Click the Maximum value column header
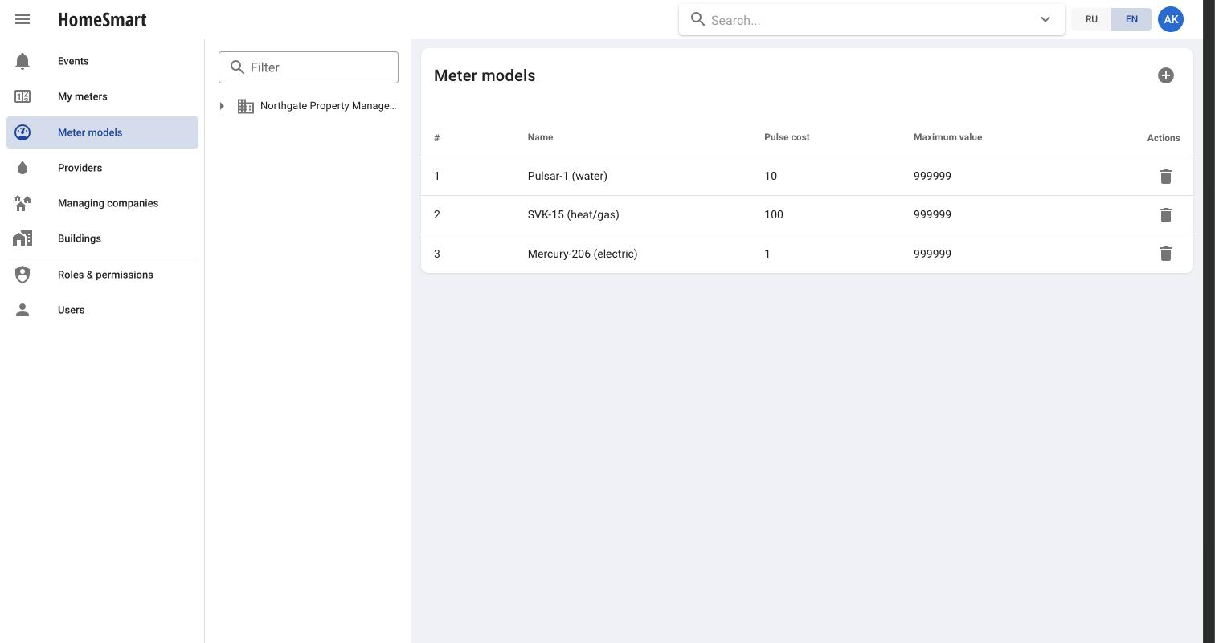Viewport: 1215px width, 643px height. coord(947,137)
